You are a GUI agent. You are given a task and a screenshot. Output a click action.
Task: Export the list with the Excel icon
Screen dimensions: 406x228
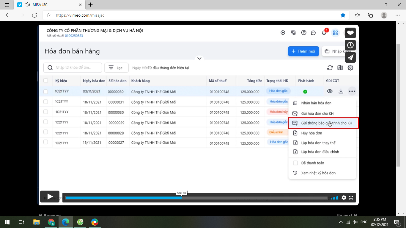[x=340, y=68]
